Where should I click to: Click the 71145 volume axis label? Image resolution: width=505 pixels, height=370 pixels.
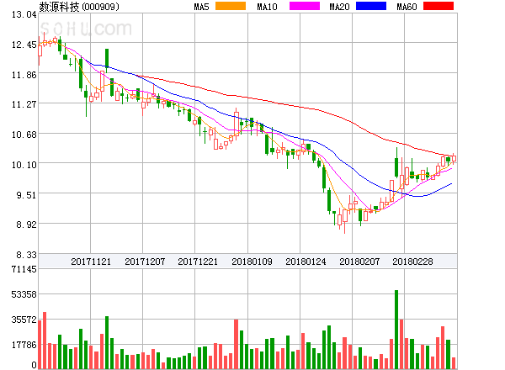pos(24,269)
